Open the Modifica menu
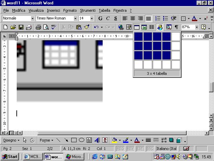This screenshot has width=214, height=161. 19,10
